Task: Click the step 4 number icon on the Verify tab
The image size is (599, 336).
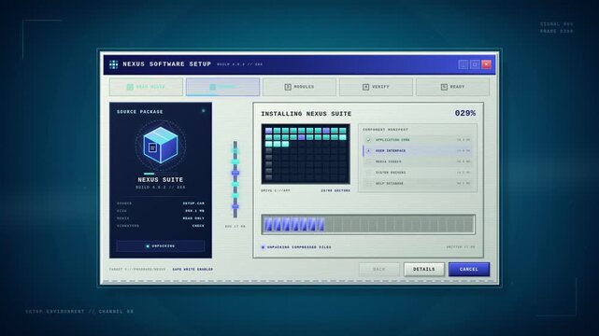Action: [365, 87]
